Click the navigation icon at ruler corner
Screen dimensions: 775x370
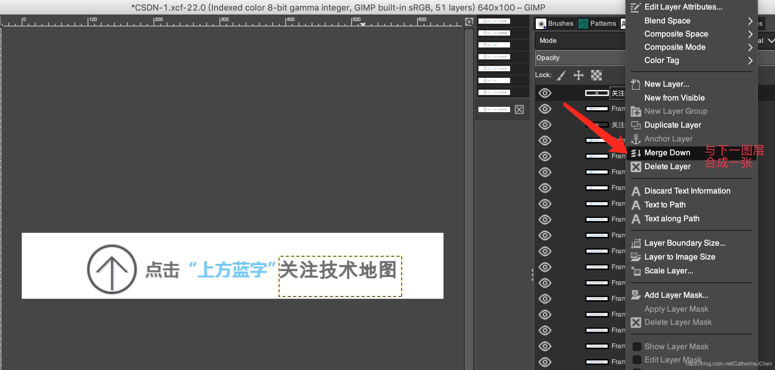tap(469, 22)
